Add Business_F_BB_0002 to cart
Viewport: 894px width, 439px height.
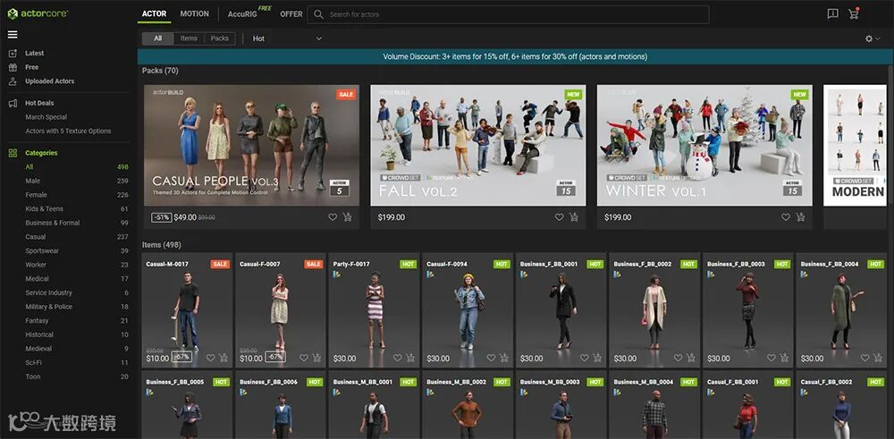pyautogui.click(x=691, y=358)
